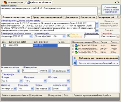This screenshot has width=121, height=102.
Task: Switch to the Документы tab
Action: [72, 17]
